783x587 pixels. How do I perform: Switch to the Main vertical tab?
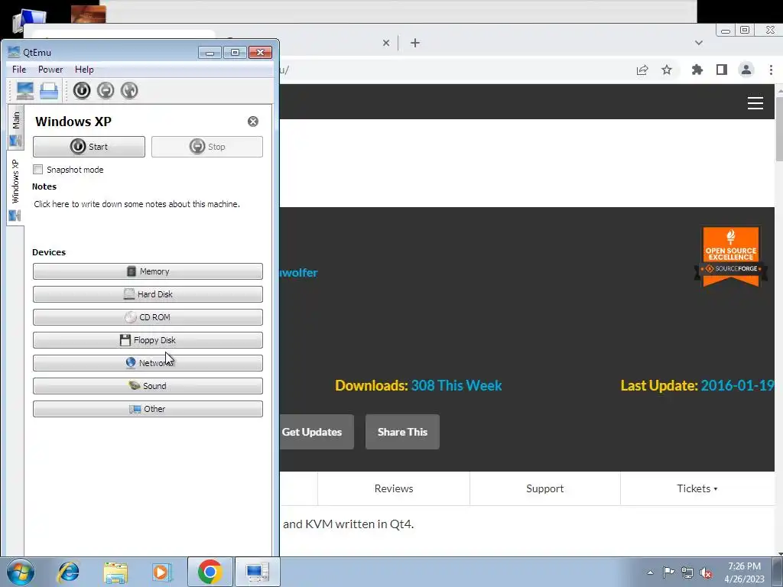pyautogui.click(x=15, y=128)
